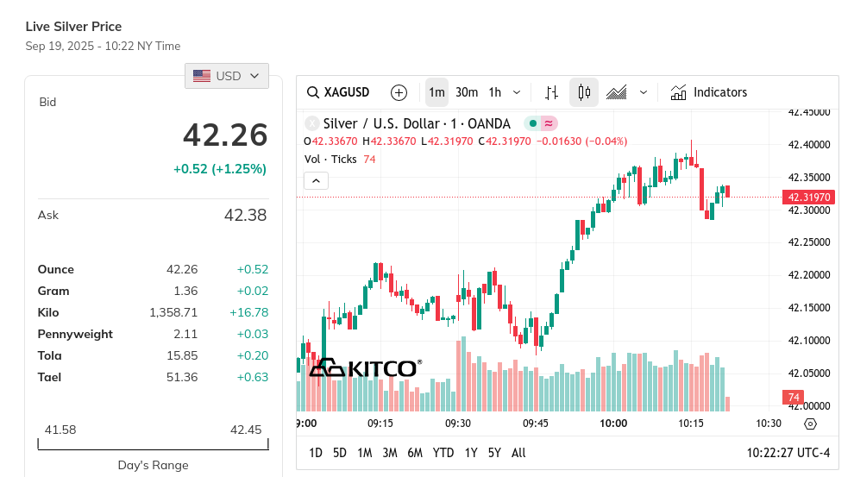Select the 1m interval
854x477 pixels.
[436, 92]
